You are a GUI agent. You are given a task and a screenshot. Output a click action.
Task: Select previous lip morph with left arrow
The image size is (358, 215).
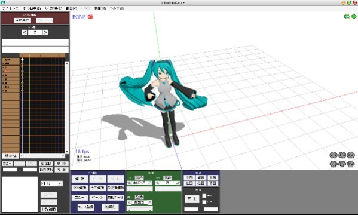pyautogui.click(x=157, y=183)
